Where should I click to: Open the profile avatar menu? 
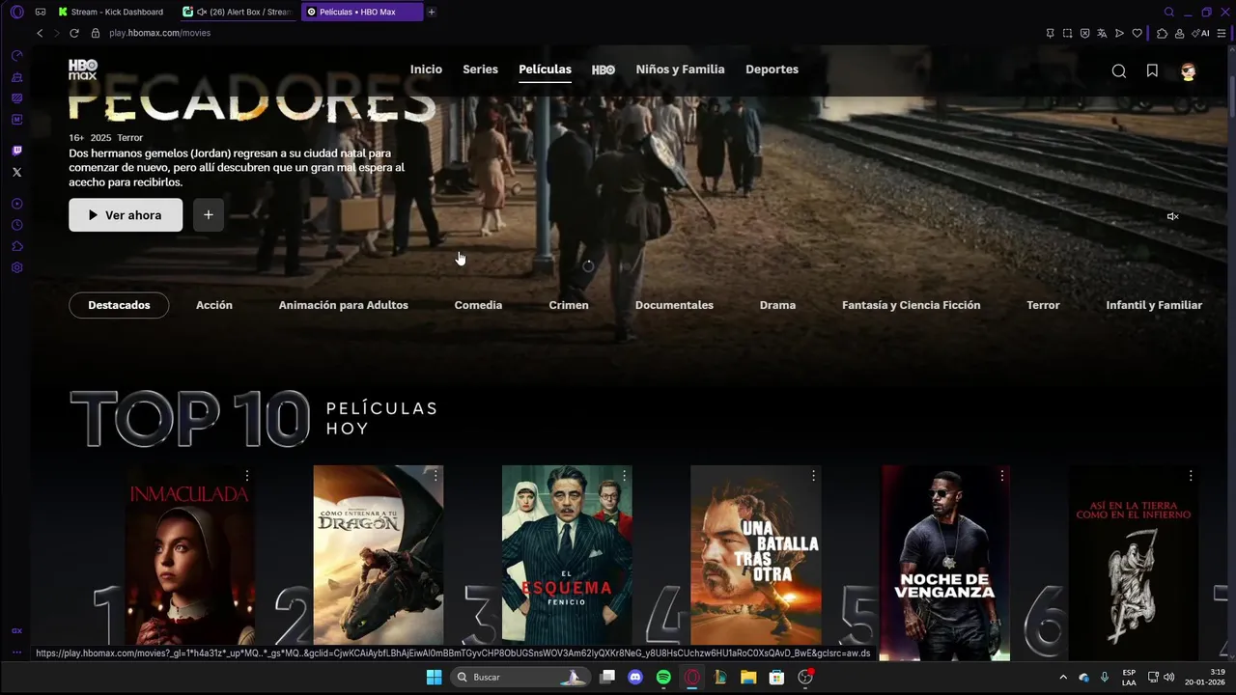pos(1188,70)
